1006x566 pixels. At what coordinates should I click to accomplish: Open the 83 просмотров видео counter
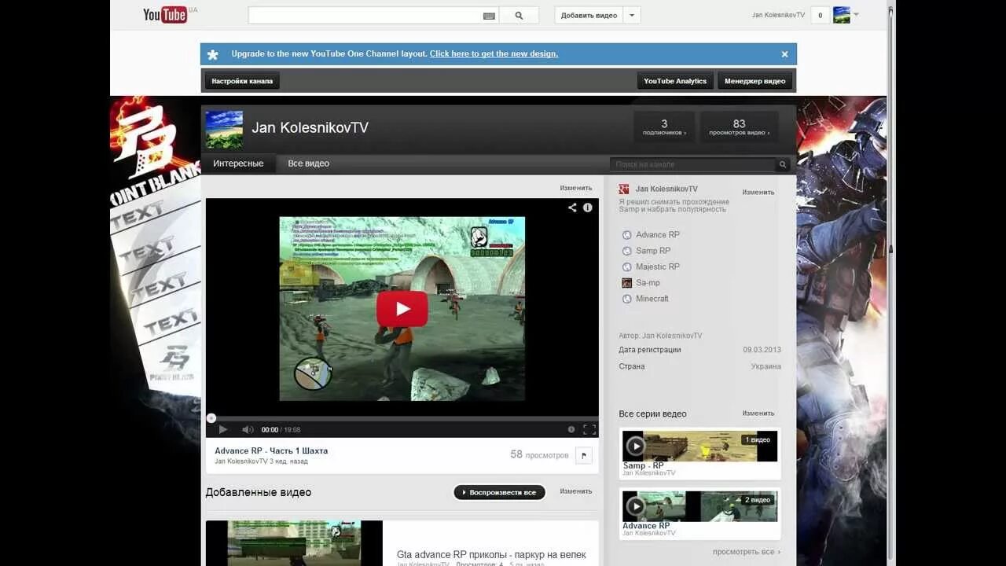739,127
